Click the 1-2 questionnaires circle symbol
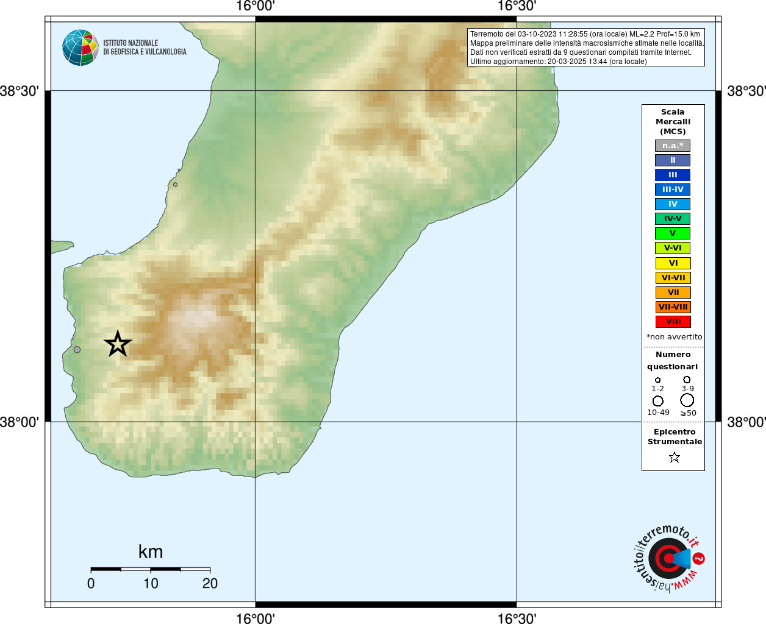 pos(657,380)
